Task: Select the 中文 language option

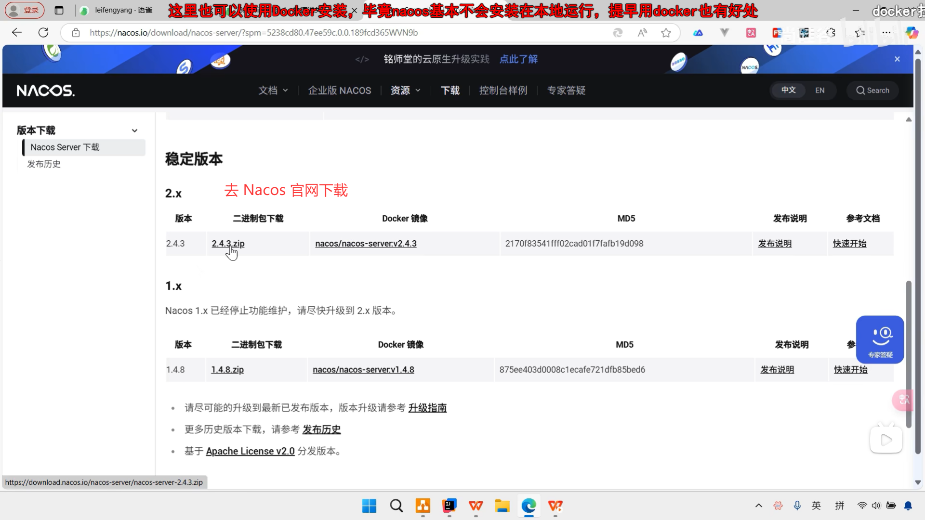Action: coord(788,90)
